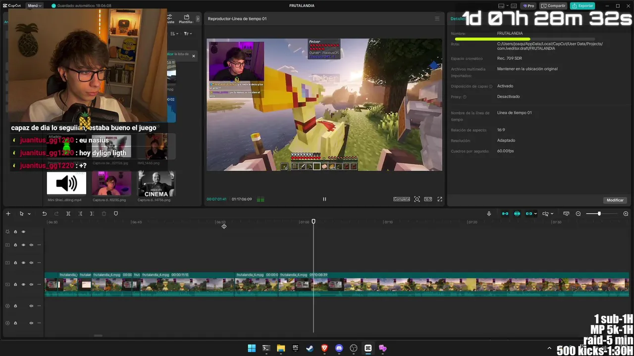Viewport: 634px width, 356px height.
Task: Toggle main track magnet
Action: pyautogui.click(x=505, y=214)
